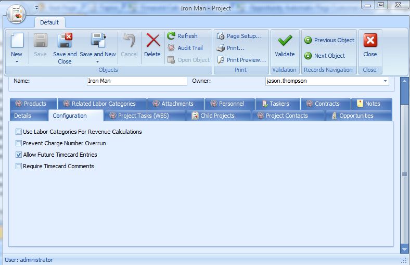Image resolution: width=410 pixels, height=265 pixels.
Task: Click the scrollbar down arrow
Action: (x=404, y=249)
